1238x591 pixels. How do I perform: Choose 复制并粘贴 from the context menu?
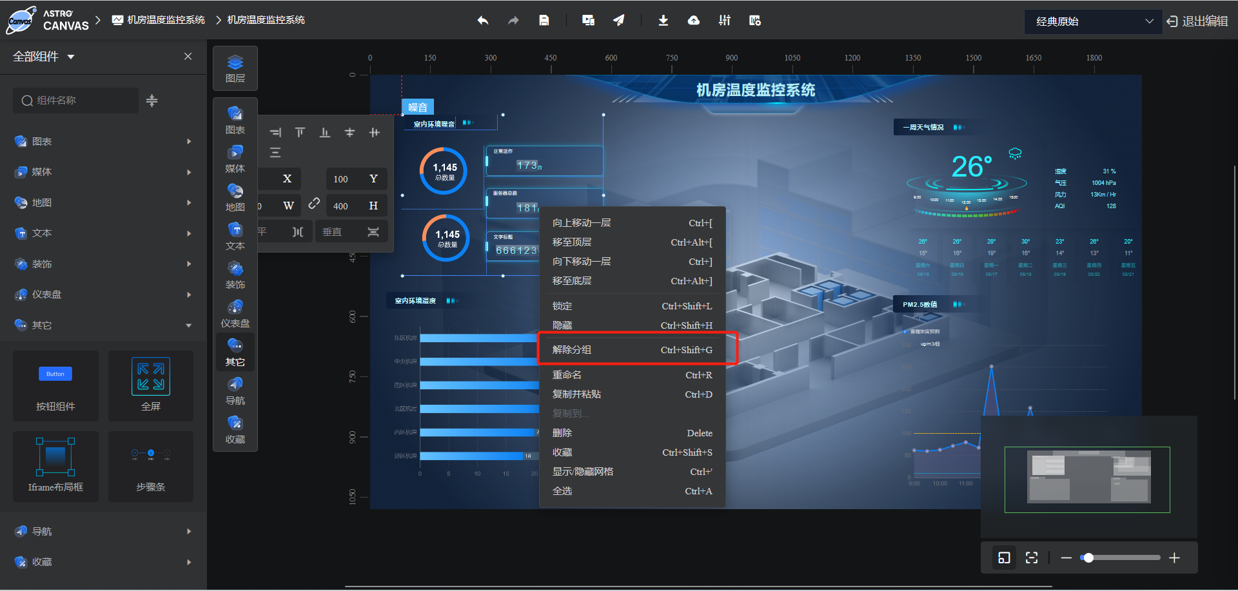click(632, 394)
